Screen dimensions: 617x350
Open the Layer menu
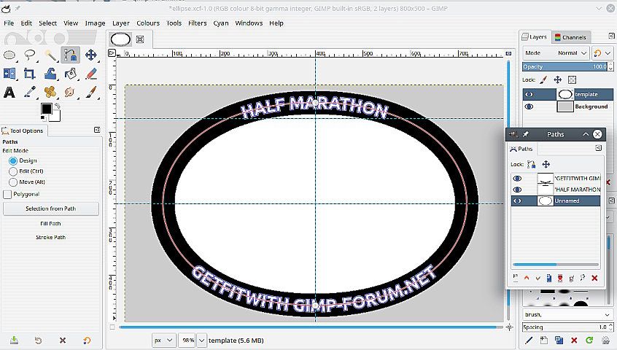(x=121, y=23)
